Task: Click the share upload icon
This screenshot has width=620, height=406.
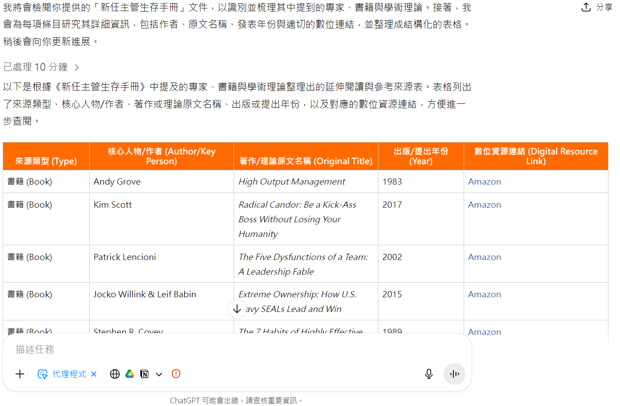Action: (x=586, y=7)
